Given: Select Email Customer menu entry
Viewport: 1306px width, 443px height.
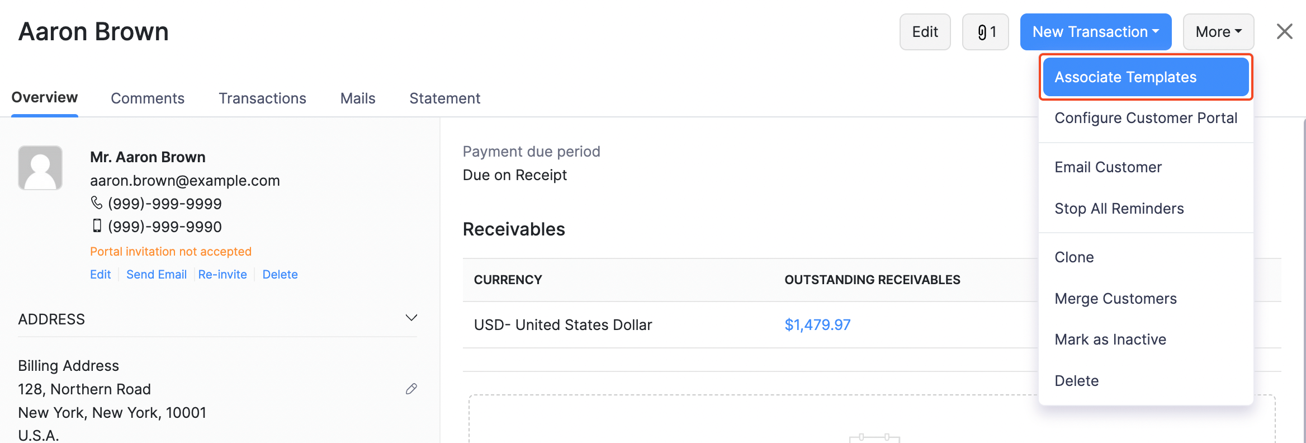Looking at the screenshot, I should click(x=1108, y=167).
